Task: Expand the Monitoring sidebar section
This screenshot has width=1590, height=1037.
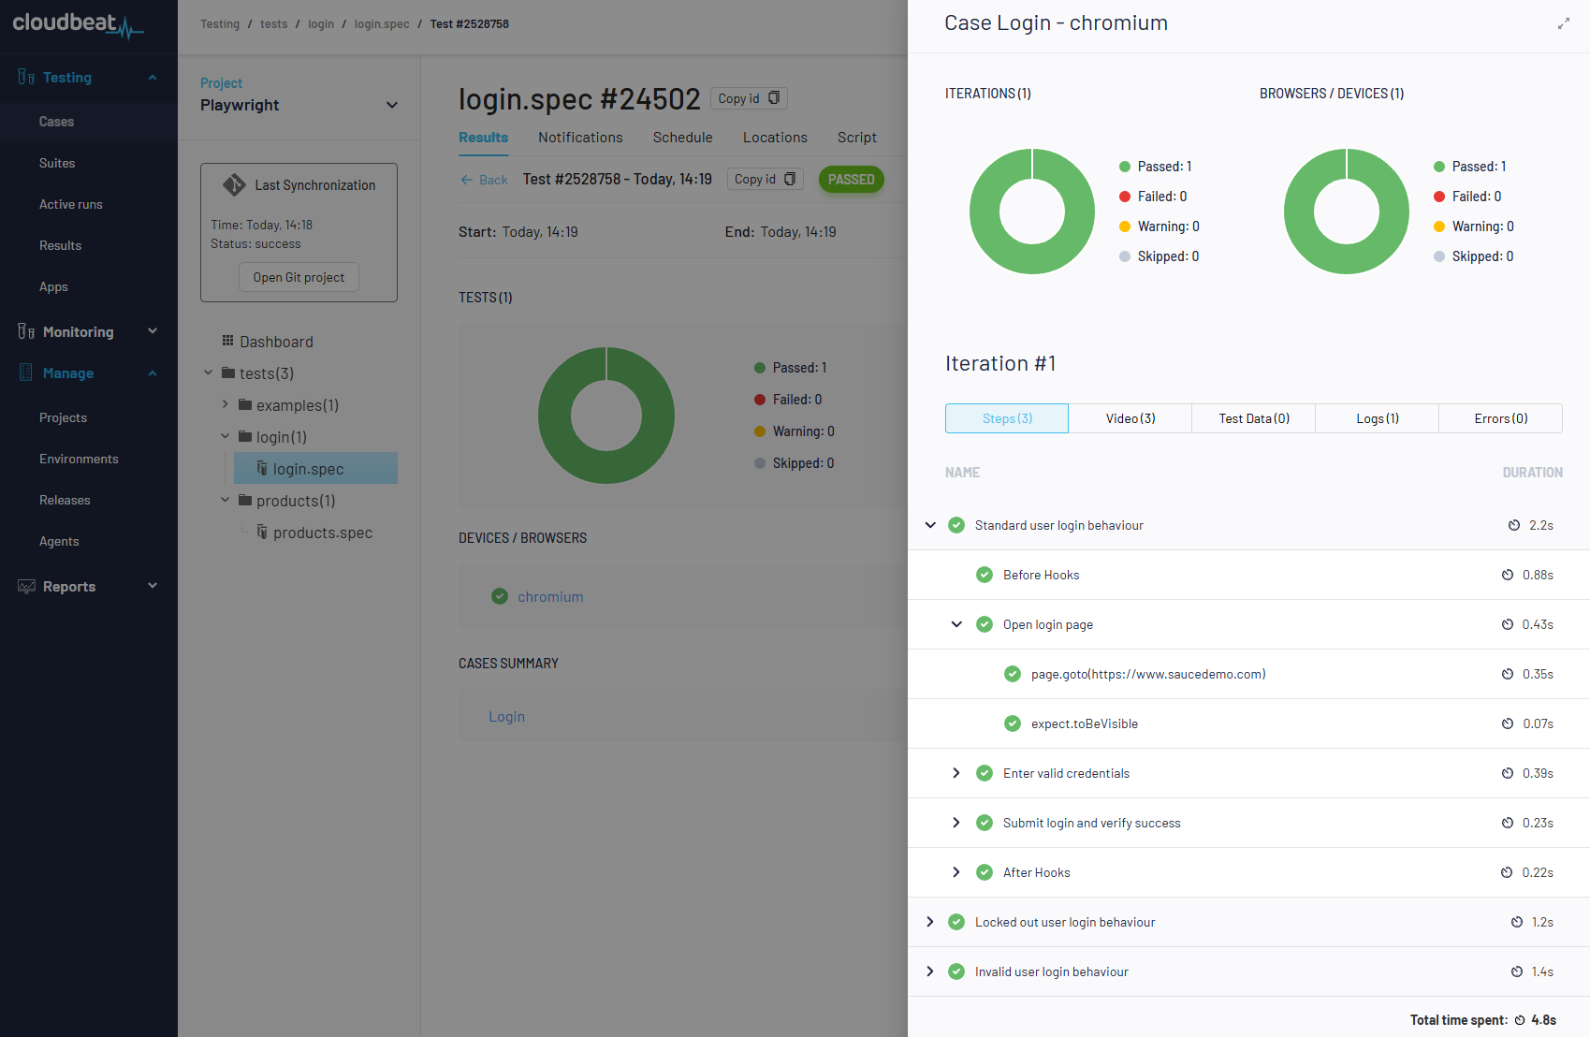Action: (x=153, y=331)
